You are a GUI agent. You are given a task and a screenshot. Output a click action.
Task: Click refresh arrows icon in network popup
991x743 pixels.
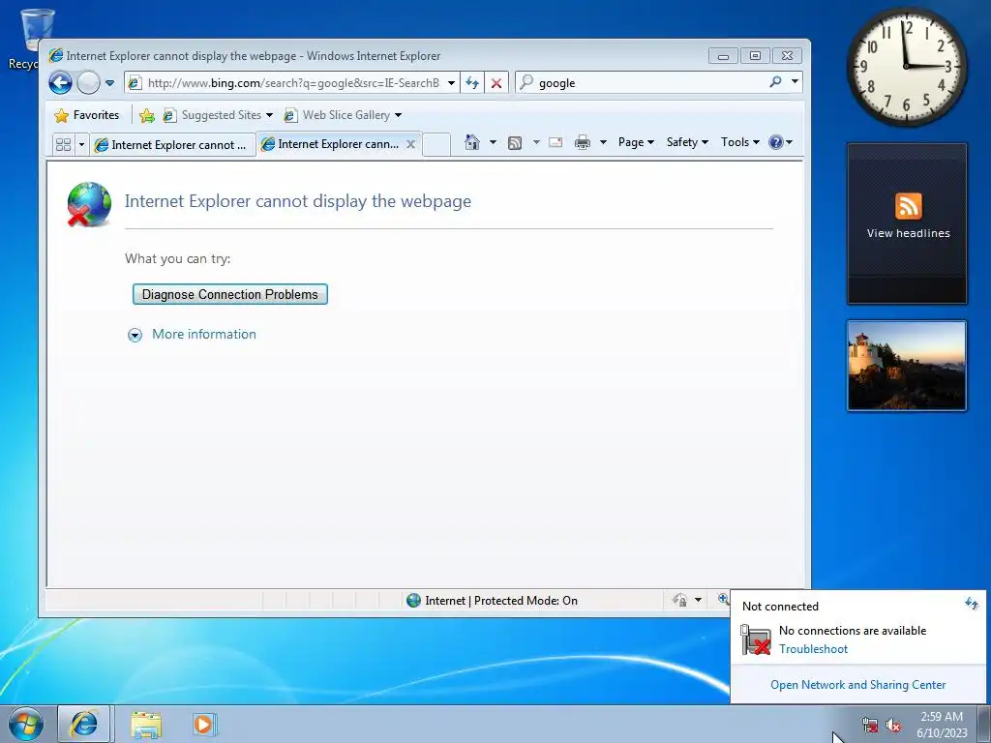(x=972, y=604)
